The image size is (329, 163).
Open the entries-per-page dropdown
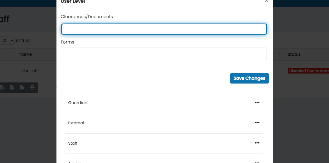pyautogui.click(x=7, y=41)
